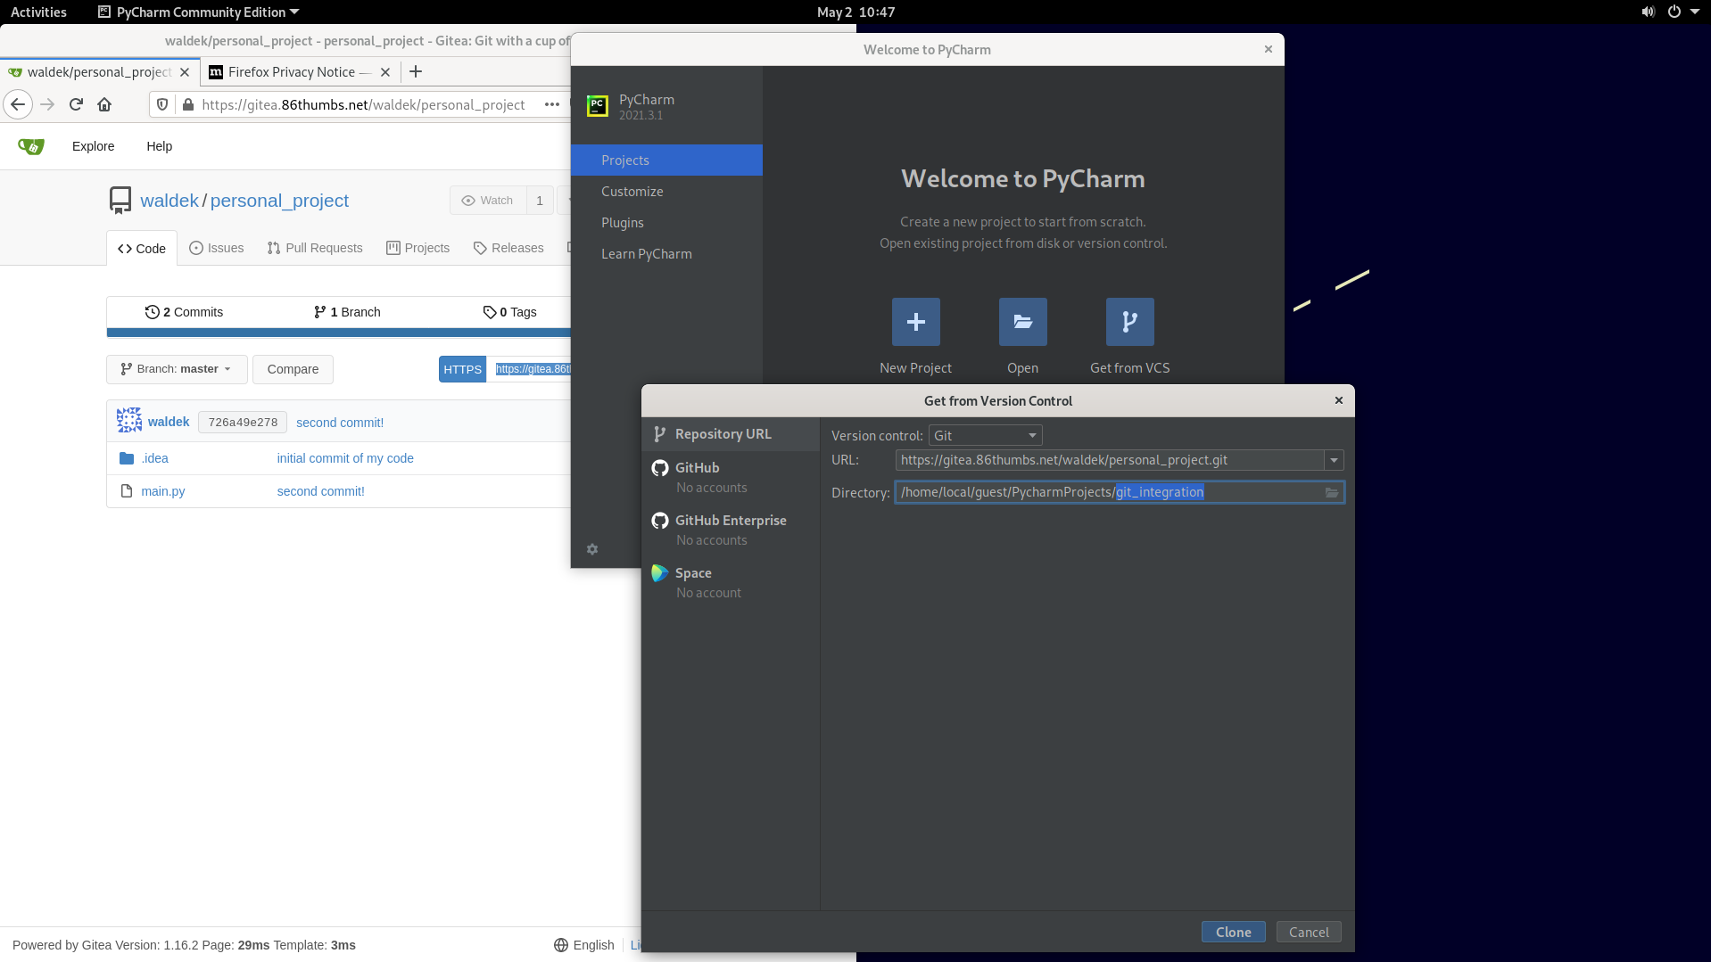This screenshot has width=1711, height=962.
Task: Open the 1 Branch link
Action: [347, 312]
